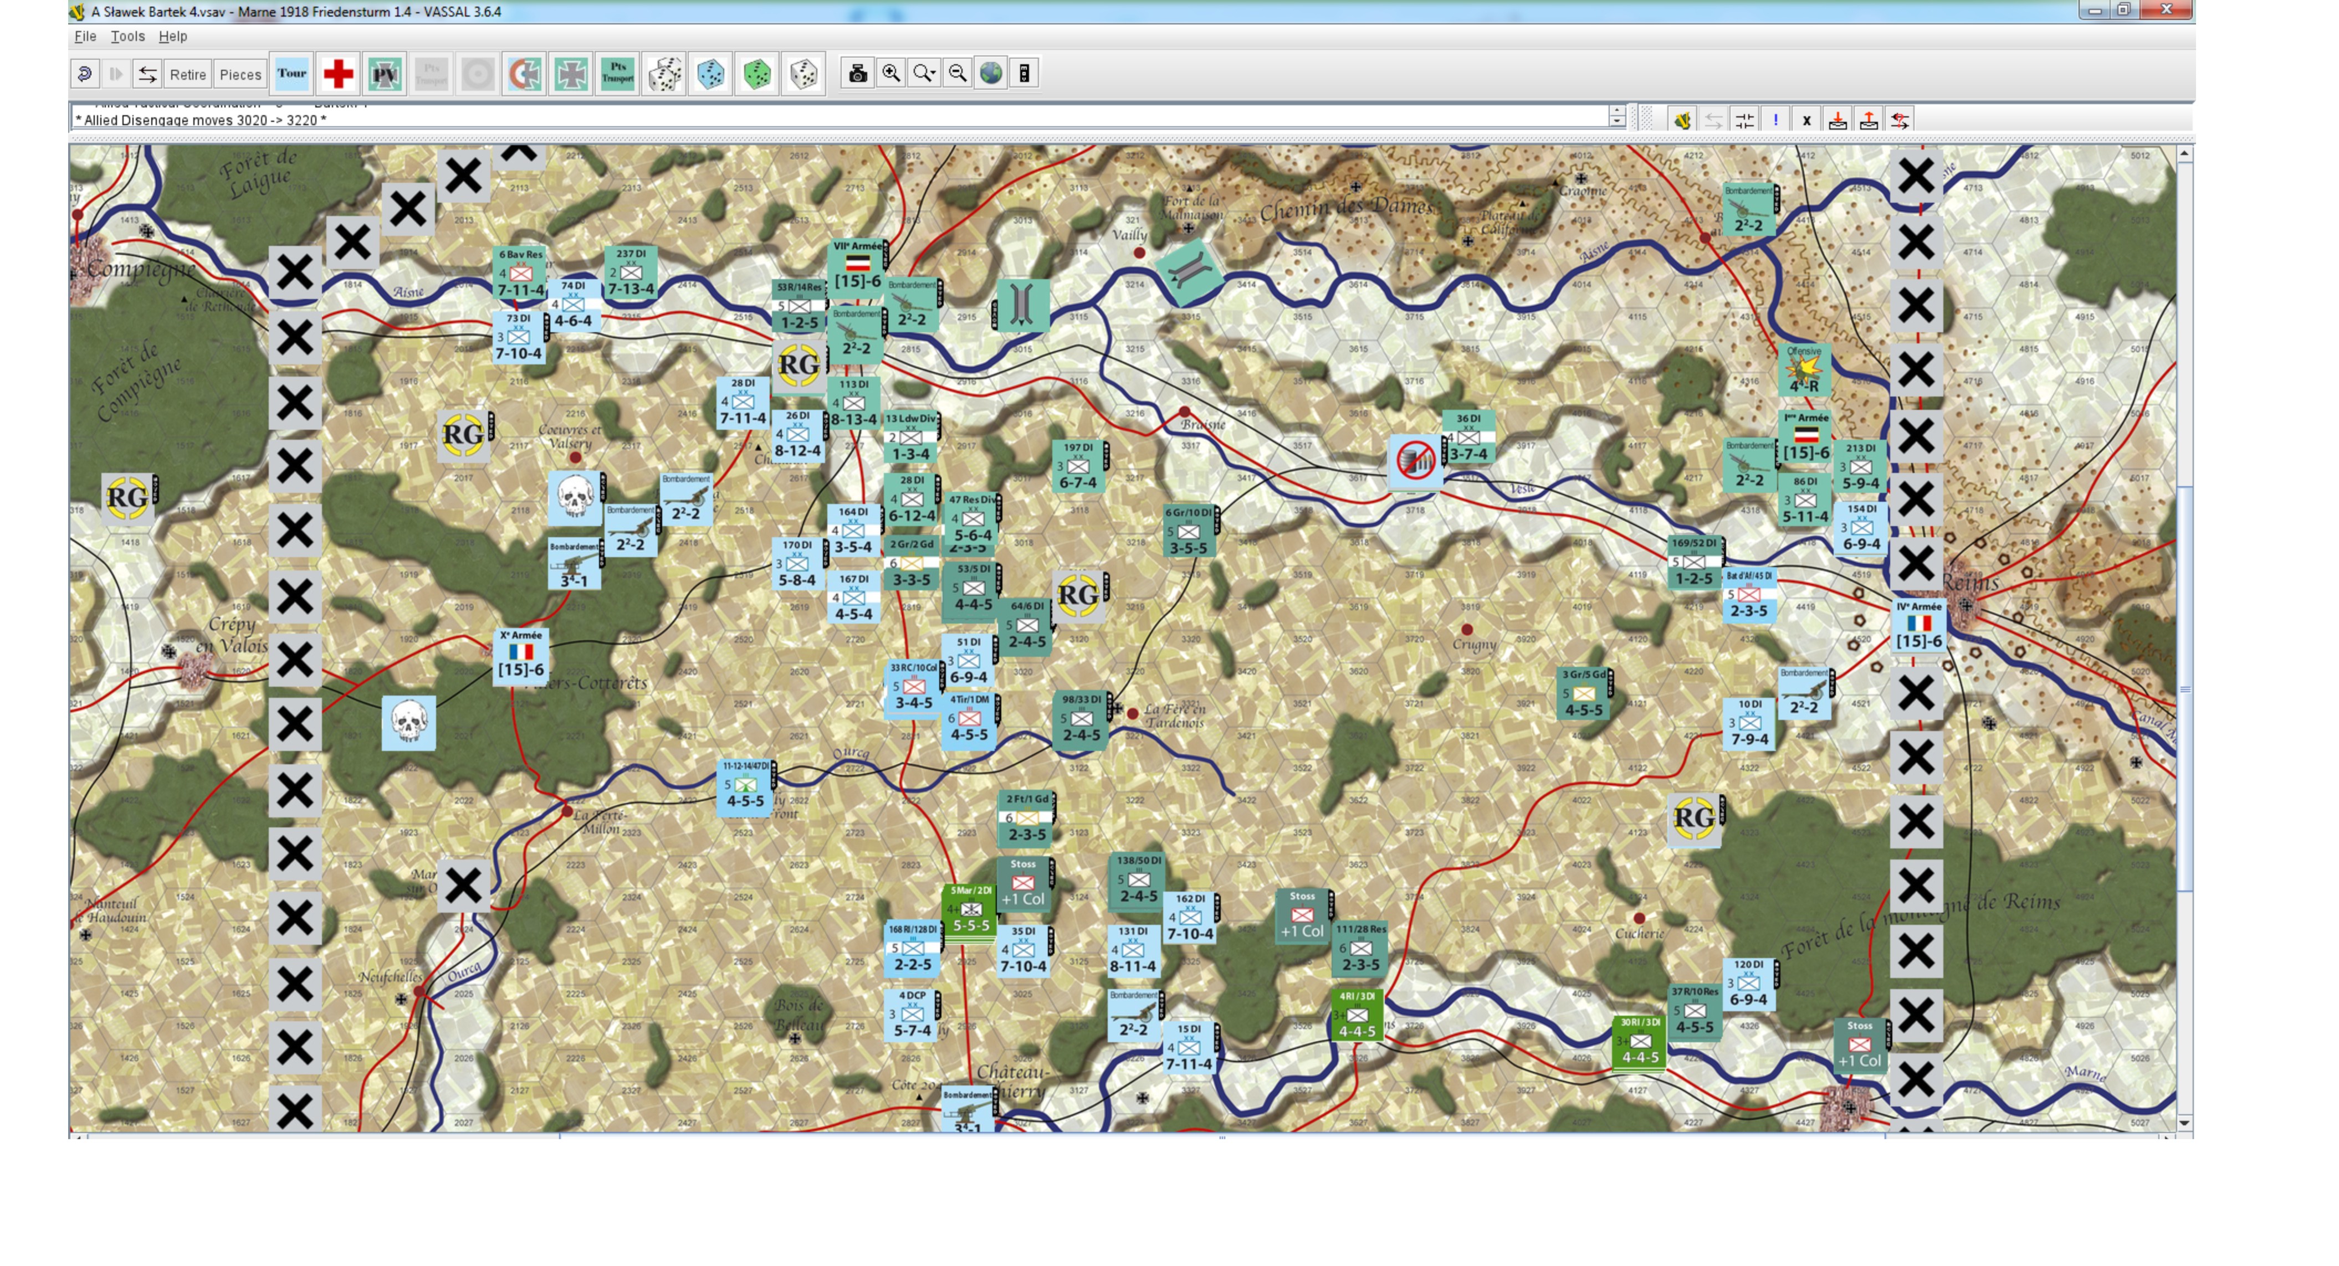The width and height of the screenshot is (2339, 1266).
Task: Toggle the globe overview map icon
Action: click(x=991, y=74)
